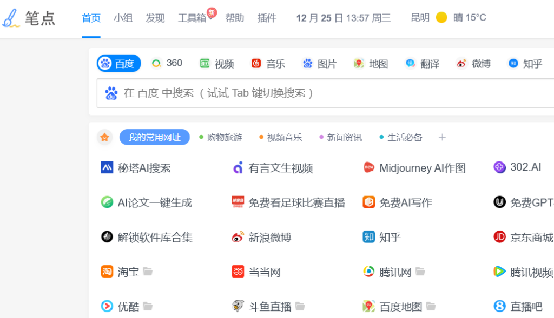Click the 笔点 paintbrush logo
The image size is (554, 318).
29,18
